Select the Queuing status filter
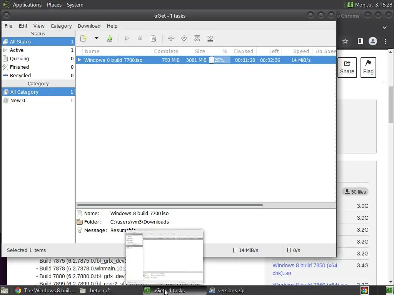The width and height of the screenshot is (394, 295). (38, 59)
